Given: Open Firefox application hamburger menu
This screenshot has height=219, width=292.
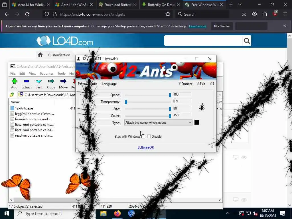Looking at the screenshot, I should point(285,14).
